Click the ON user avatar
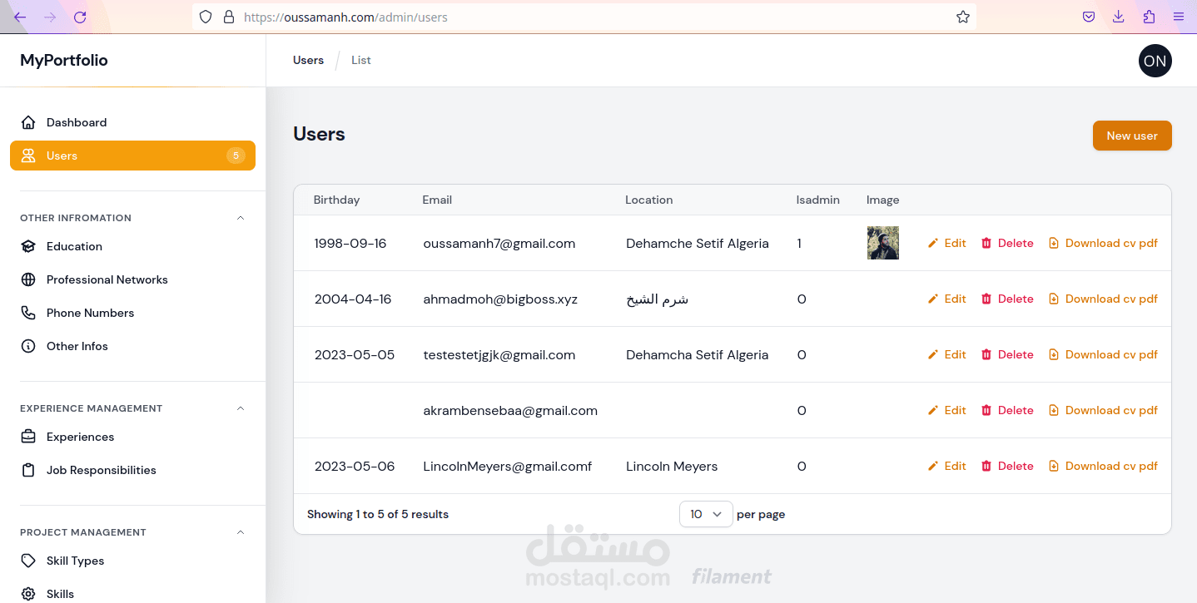Screen dimensions: 1197x603 [x=1155, y=61]
